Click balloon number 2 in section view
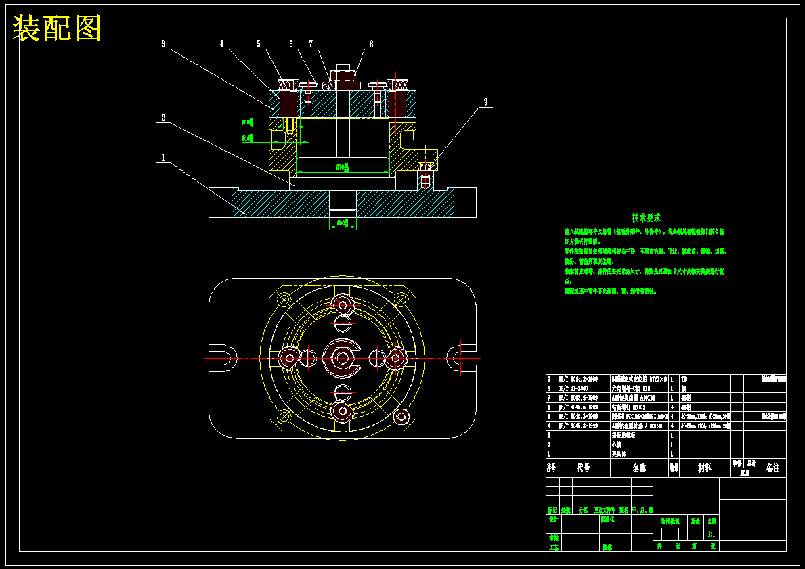Screen dimensions: 805x569 [163, 118]
